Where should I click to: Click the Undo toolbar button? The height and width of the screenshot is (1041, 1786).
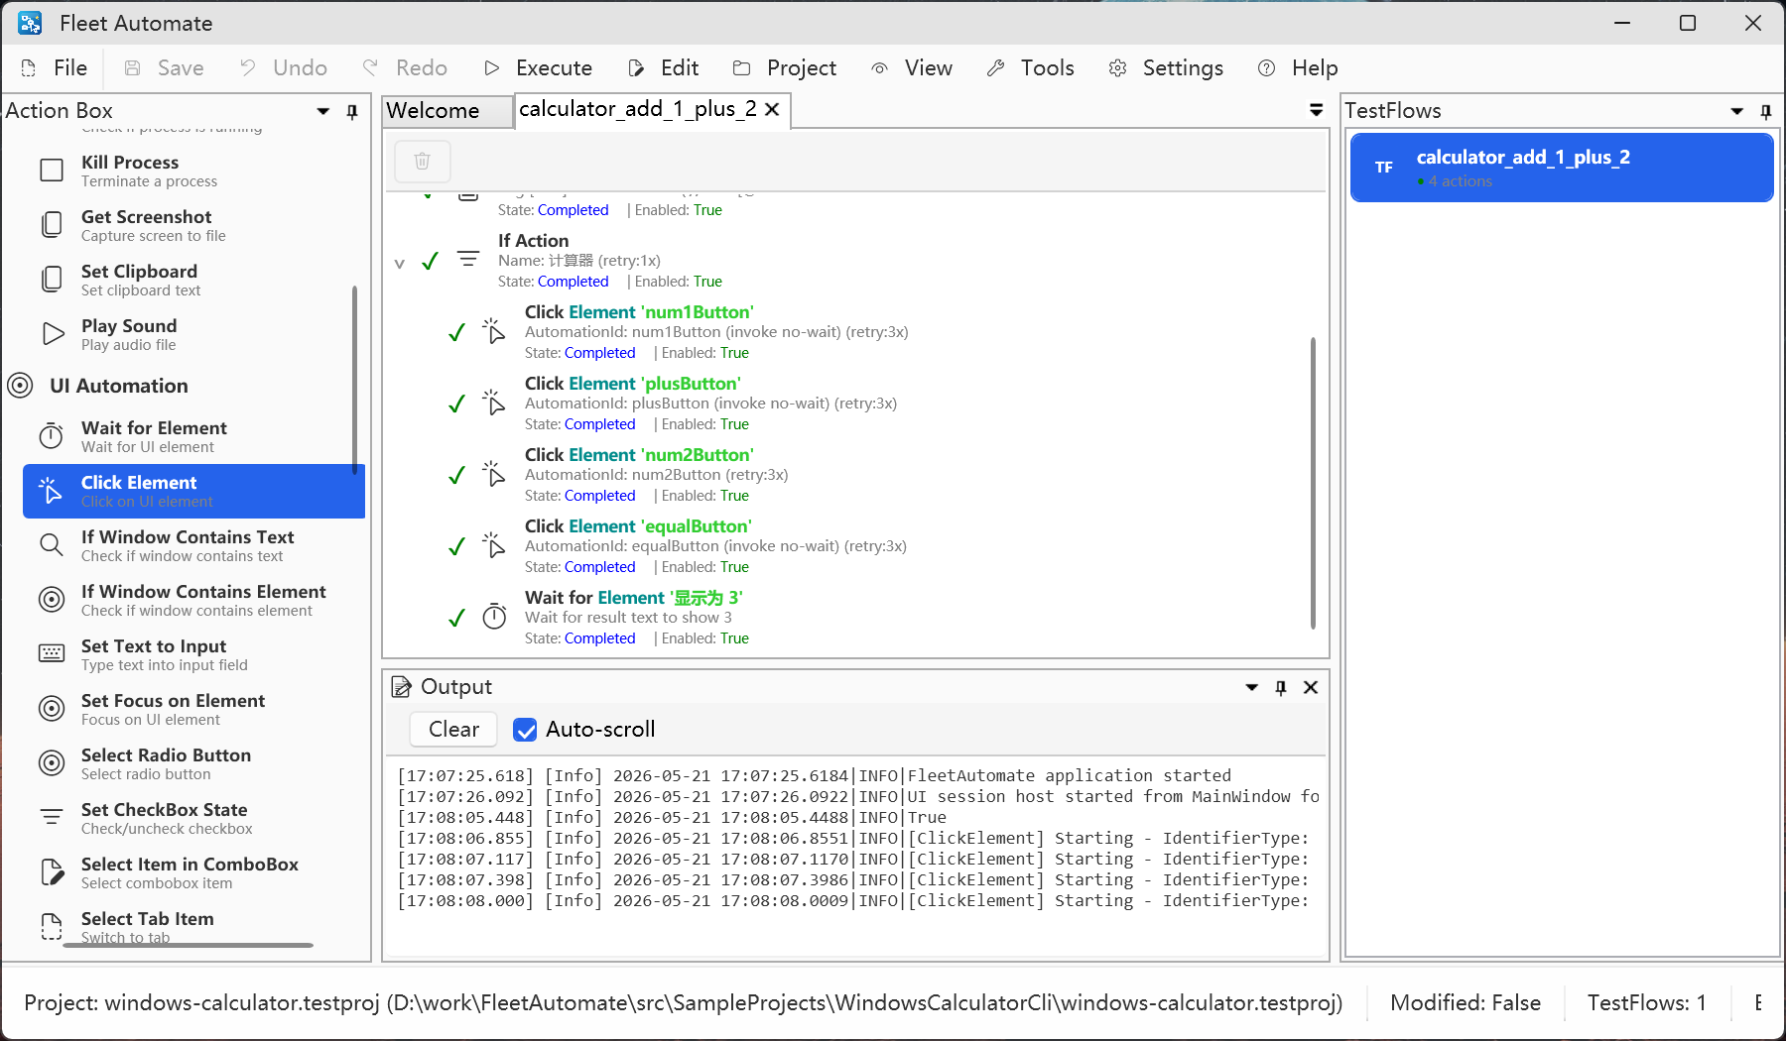point(283,67)
